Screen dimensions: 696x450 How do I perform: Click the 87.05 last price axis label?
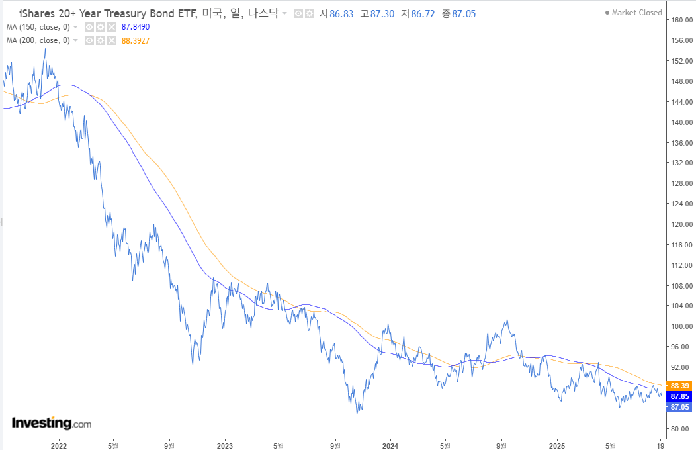pyautogui.click(x=679, y=407)
